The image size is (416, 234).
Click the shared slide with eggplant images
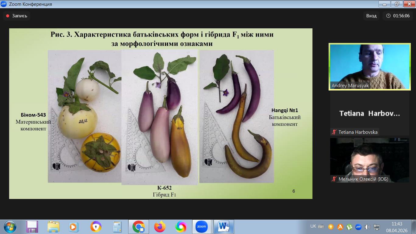coord(160,113)
